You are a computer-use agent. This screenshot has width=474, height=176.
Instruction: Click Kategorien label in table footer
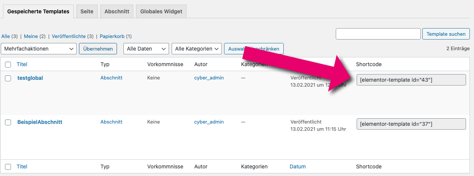(x=254, y=166)
